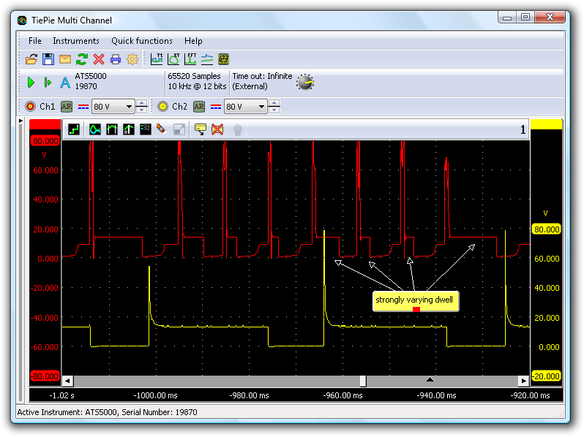Click the green arrow cursor graph icon

pyautogui.click(x=129, y=129)
